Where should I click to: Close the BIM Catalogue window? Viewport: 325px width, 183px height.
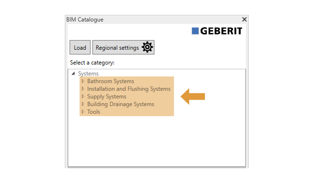[244, 19]
